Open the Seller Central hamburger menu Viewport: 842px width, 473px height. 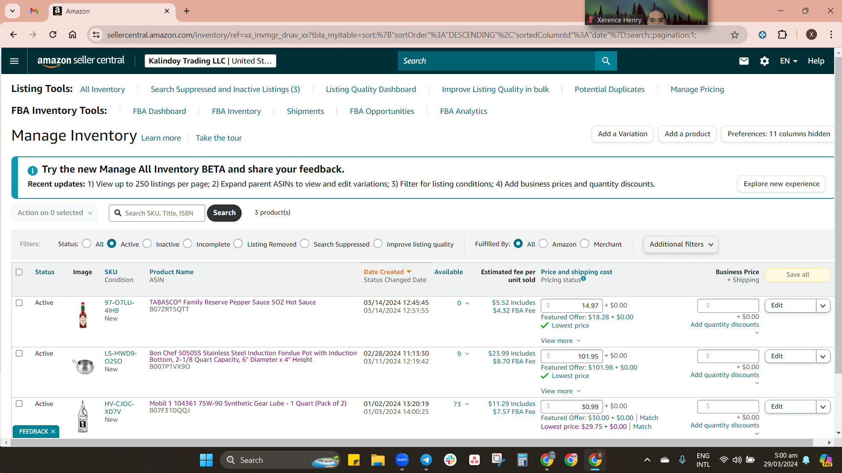[14, 61]
